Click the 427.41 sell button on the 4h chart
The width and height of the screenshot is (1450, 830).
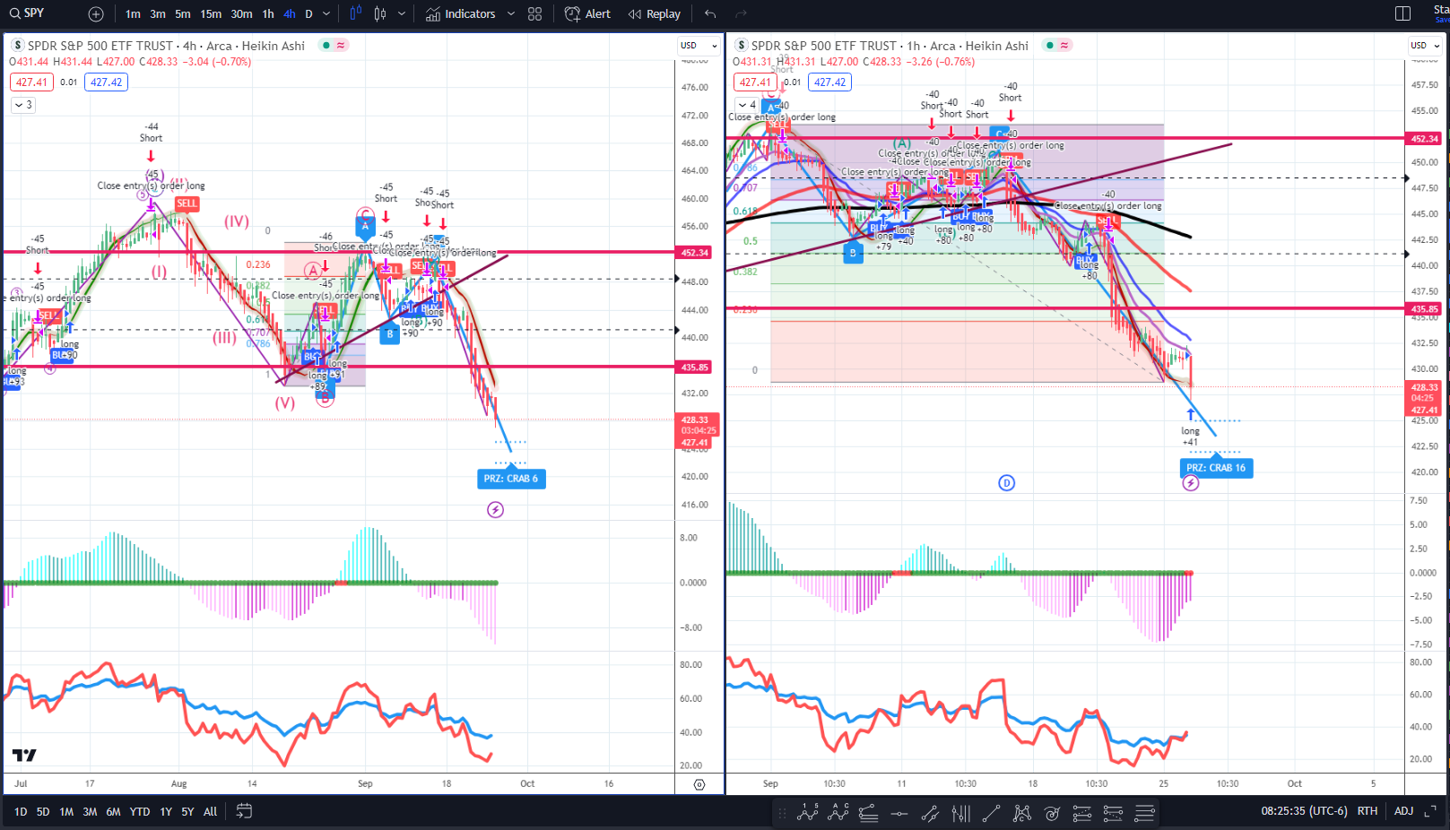tap(31, 82)
